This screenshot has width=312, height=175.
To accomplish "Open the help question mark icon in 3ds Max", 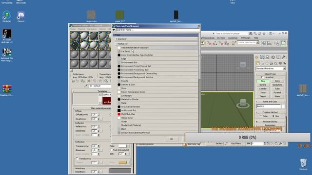I will click(271, 34).
